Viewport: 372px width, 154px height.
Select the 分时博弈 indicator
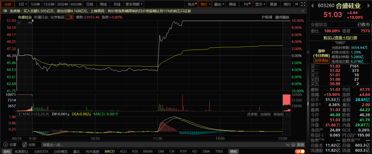pos(61,151)
